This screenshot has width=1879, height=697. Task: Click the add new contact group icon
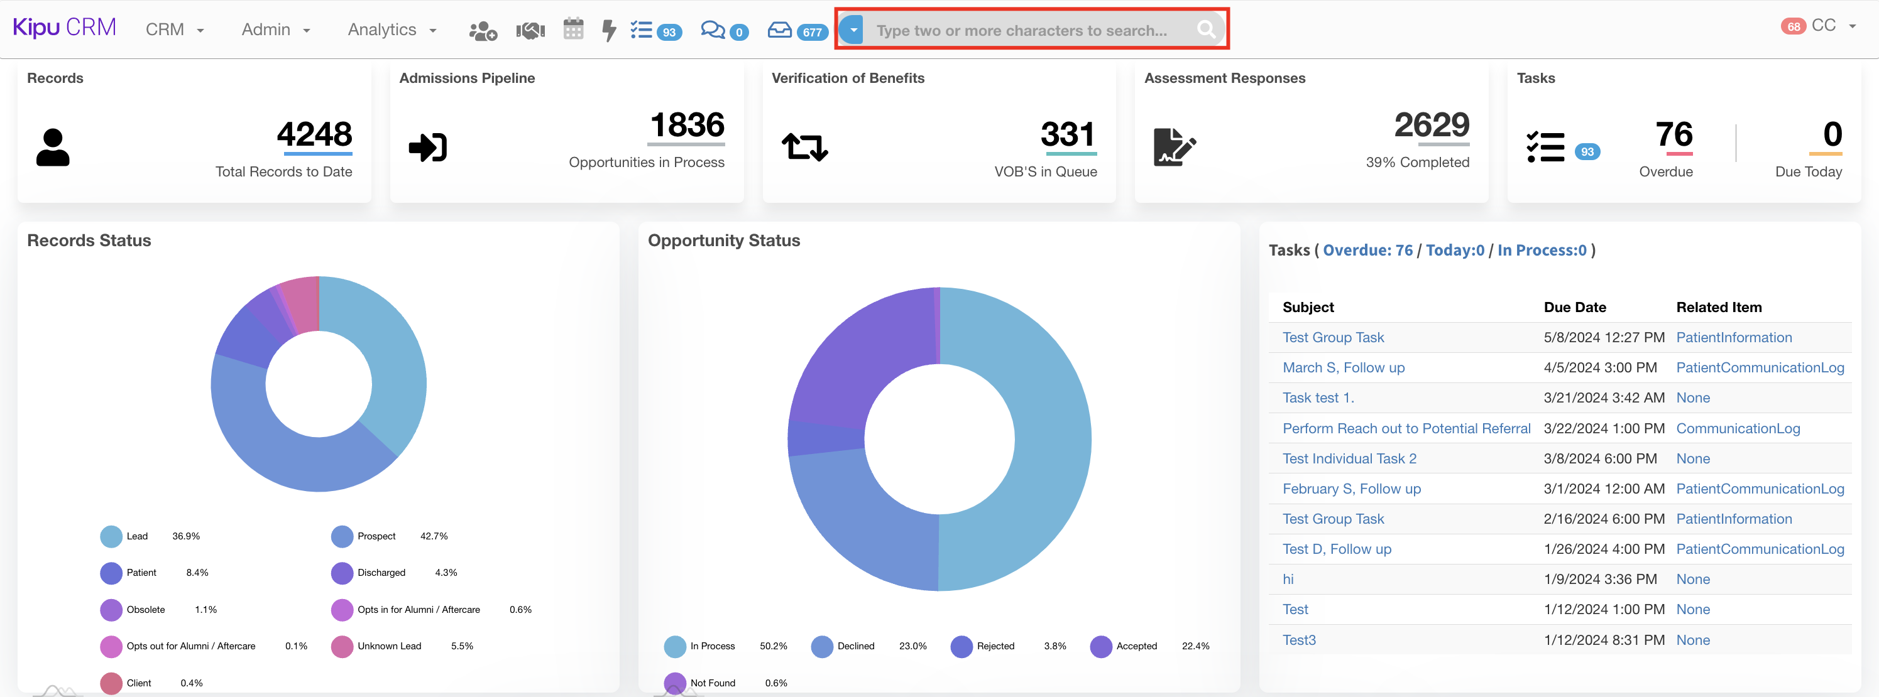click(x=482, y=31)
